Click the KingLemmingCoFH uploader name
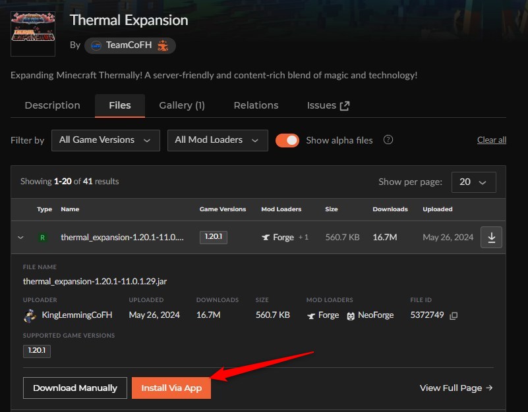The height and width of the screenshot is (412, 528). click(76, 315)
